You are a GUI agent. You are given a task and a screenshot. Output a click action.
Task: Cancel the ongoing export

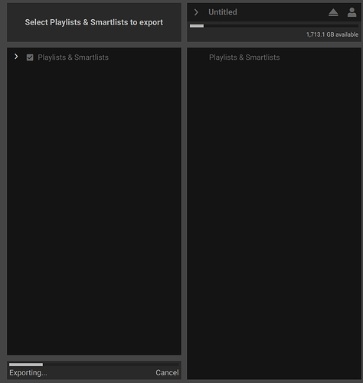coord(167,372)
